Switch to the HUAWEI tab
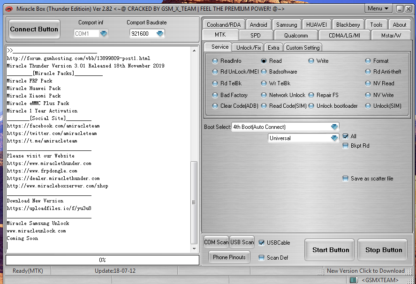The width and height of the screenshot is (416, 284). 316,25
